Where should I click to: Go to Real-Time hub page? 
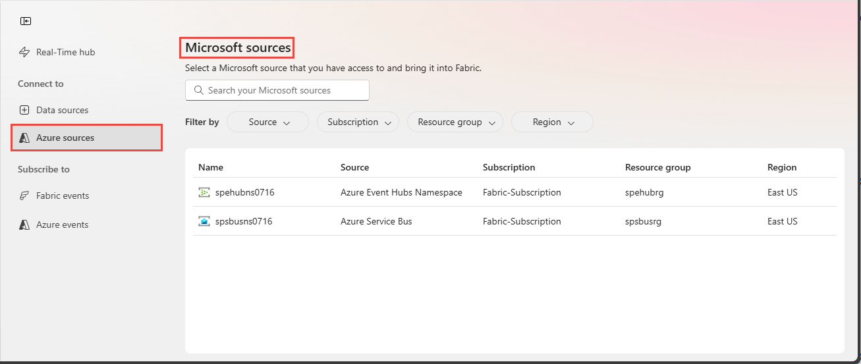coord(65,52)
